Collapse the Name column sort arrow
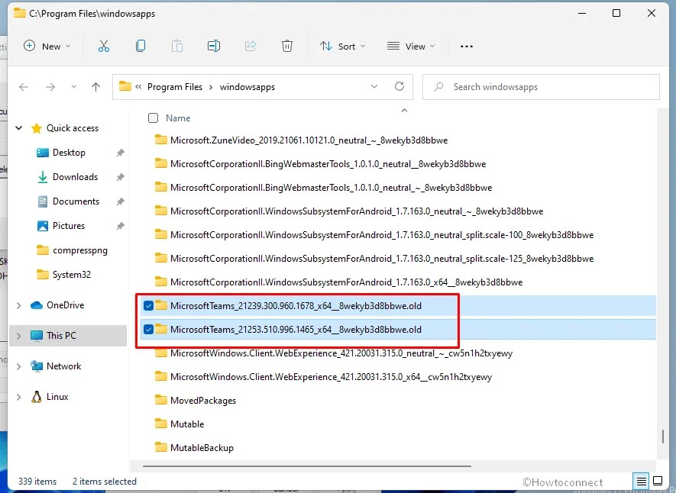The height and width of the screenshot is (493, 676). click(x=404, y=111)
